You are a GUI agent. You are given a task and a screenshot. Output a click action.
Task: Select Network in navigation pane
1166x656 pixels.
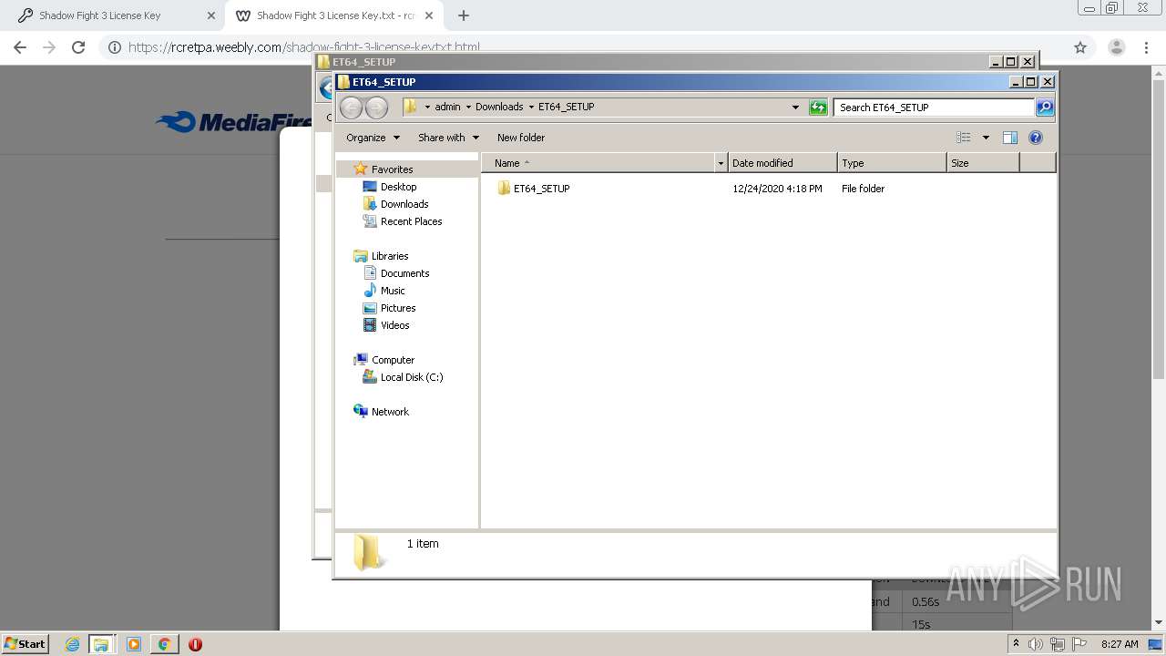tap(390, 412)
